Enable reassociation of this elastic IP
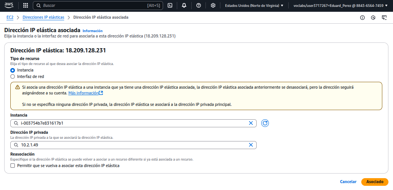The width and height of the screenshot is (393, 190). coord(13,166)
